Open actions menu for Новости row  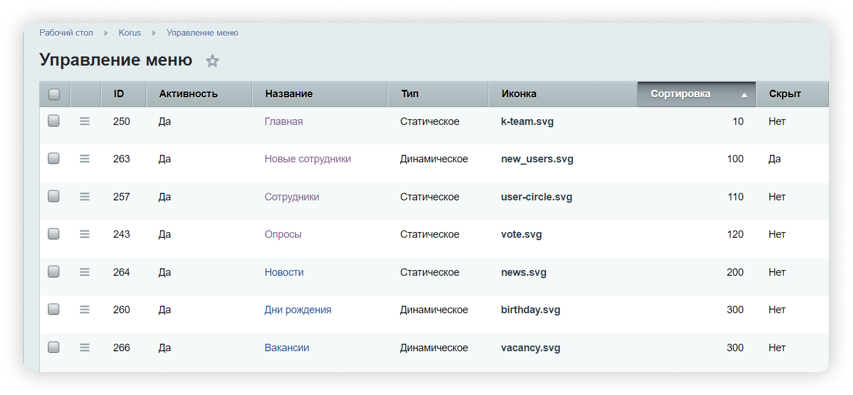click(85, 272)
